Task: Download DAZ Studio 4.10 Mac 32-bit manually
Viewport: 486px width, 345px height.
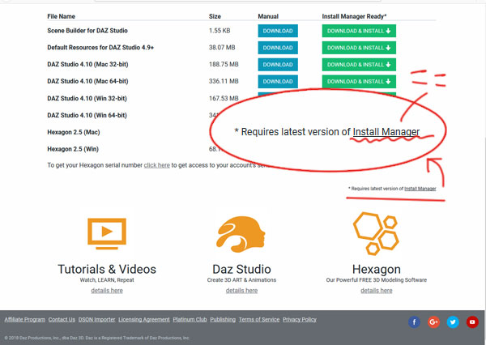Action: pos(278,65)
